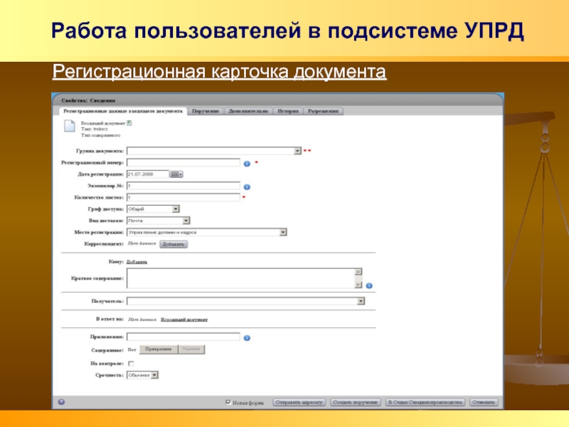Switch to the Дополнительно tab
Image resolution: width=569 pixels, height=427 pixels.
pyautogui.click(x=248, y=111)
